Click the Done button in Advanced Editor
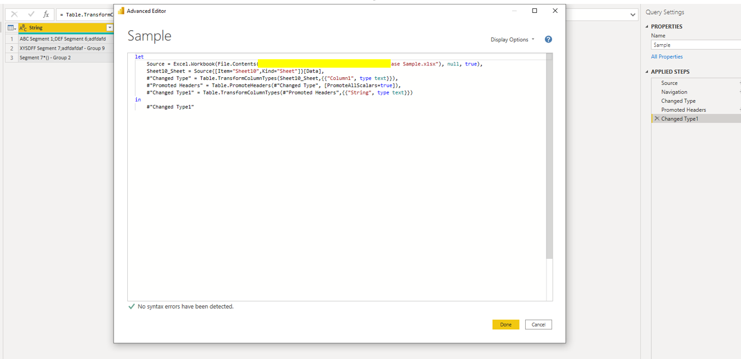This screenshot has width=741, height=359. tap(506, 324)
